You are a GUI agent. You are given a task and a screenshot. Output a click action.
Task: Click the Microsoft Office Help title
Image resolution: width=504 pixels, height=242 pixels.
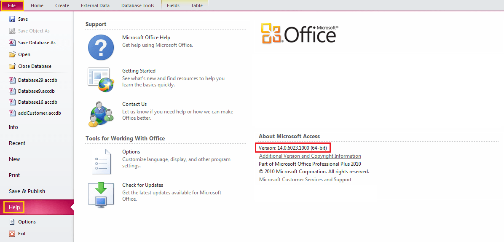point(146,37)
